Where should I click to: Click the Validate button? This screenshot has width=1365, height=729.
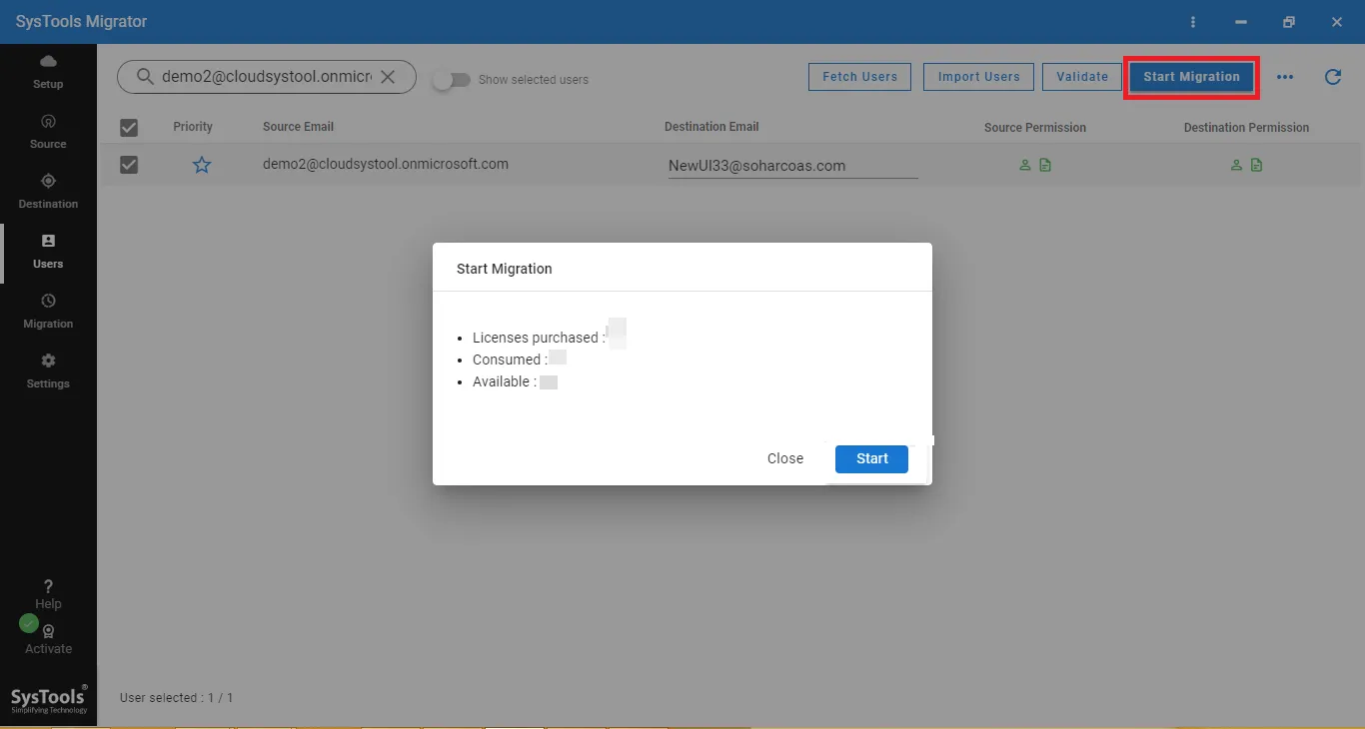pyautogui.click(x=1082, y=77)
